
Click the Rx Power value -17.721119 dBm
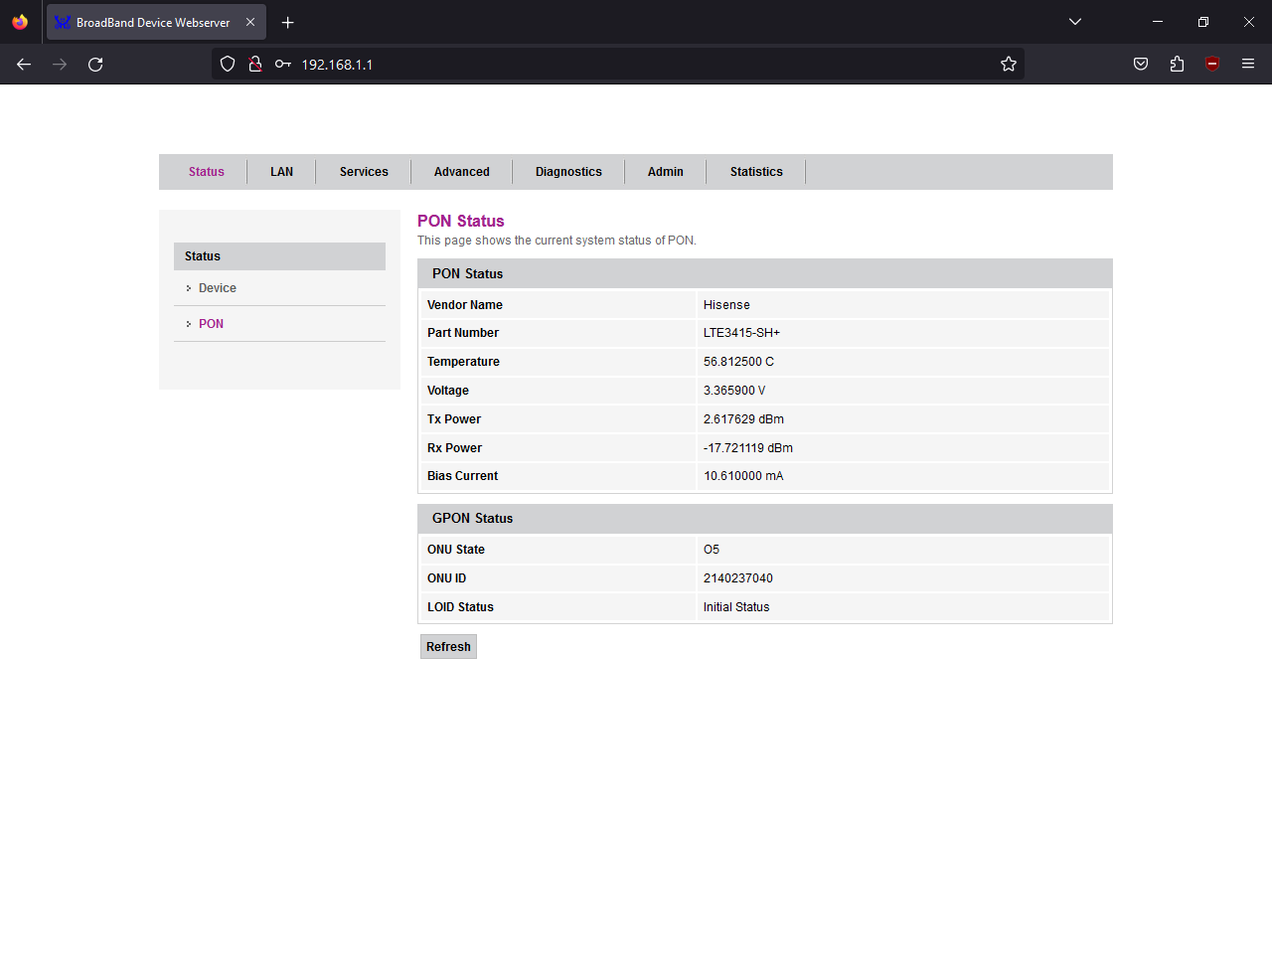[x=748, y=448]
